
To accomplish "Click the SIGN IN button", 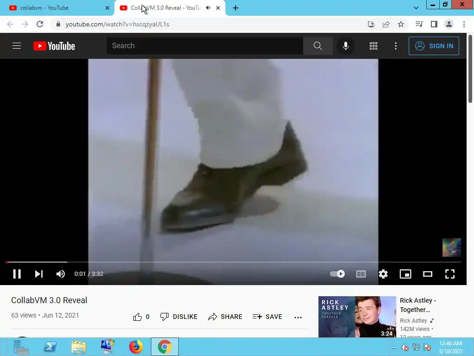I will [x=434, y=46].
